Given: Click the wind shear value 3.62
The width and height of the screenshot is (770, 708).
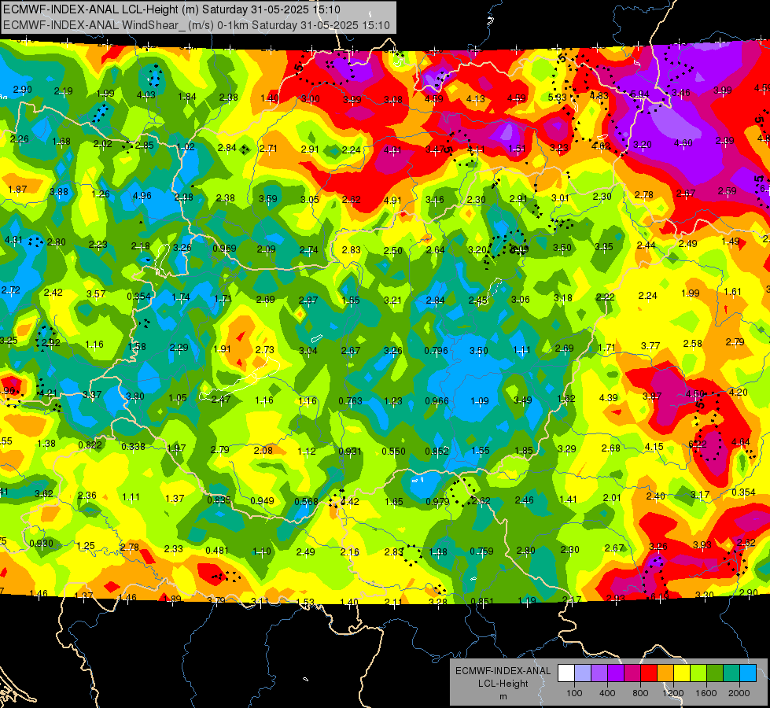Looking at the screenshot, I should (x=44, y=493).
